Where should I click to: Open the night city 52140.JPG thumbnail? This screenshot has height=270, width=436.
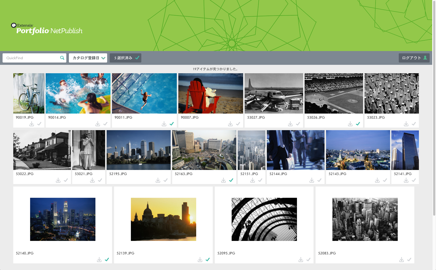click(63, 219)
